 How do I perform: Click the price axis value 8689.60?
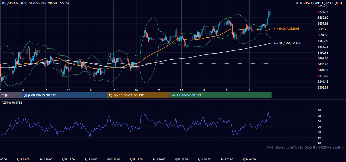click(323, 18)
